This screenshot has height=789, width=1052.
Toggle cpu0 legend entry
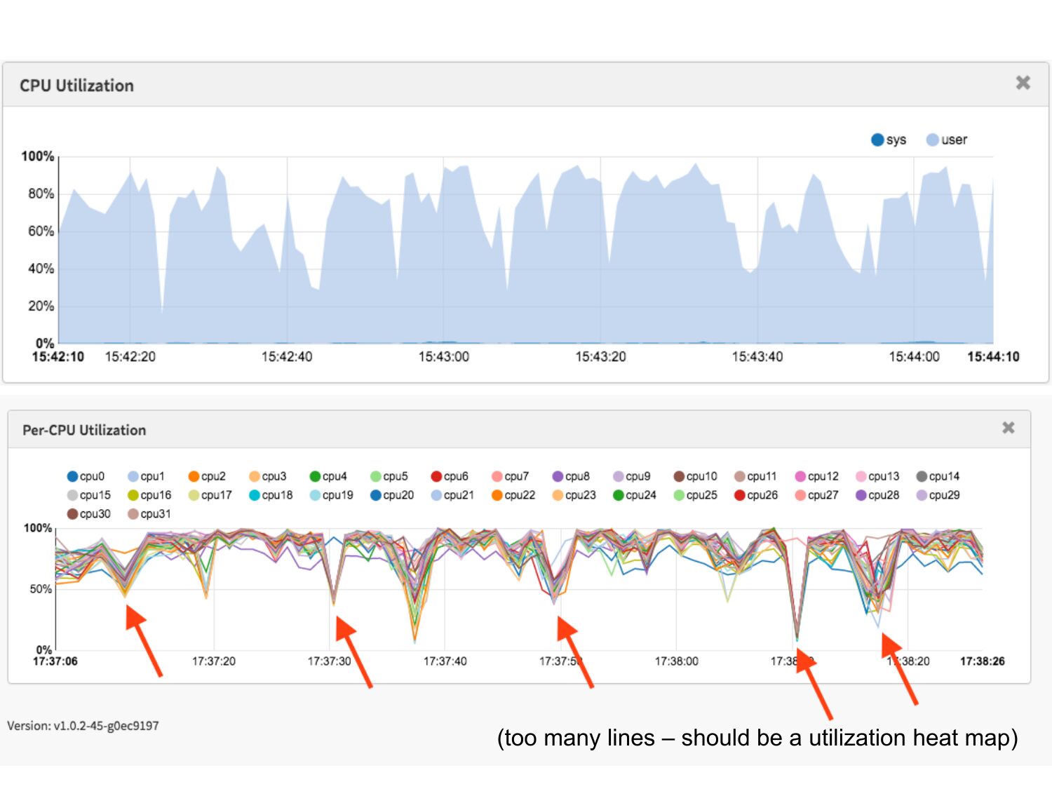(86, 476)
